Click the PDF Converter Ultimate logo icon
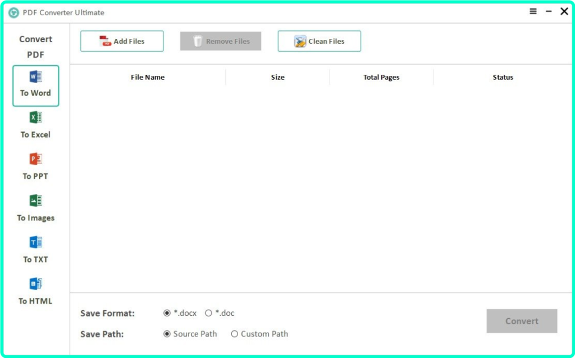 pos(13,12)
